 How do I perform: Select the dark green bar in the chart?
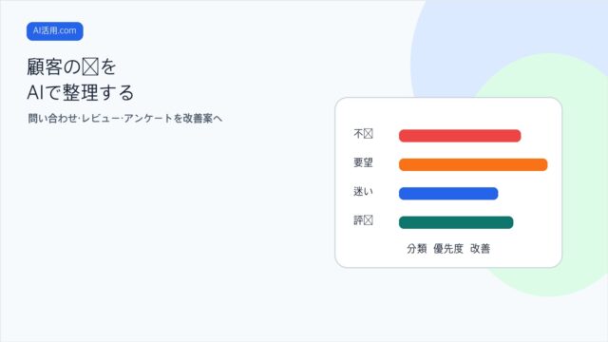[456, 222]
